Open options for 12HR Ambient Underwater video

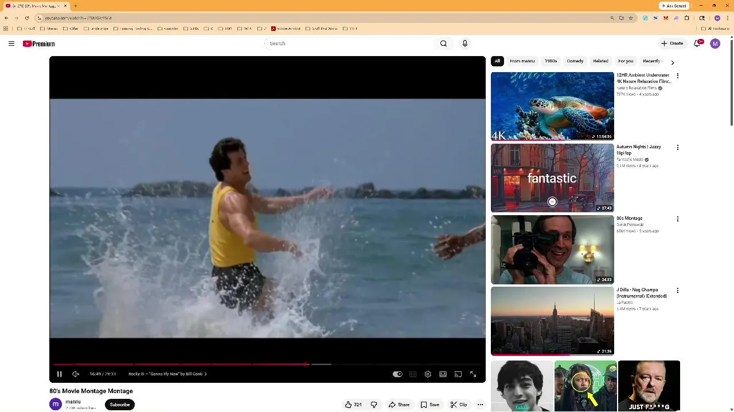click(x=678, y=76)
